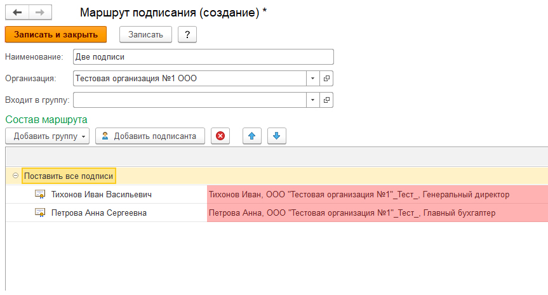Click into the Наименование text field
This screenshot has height=295, width=548.
203,56
